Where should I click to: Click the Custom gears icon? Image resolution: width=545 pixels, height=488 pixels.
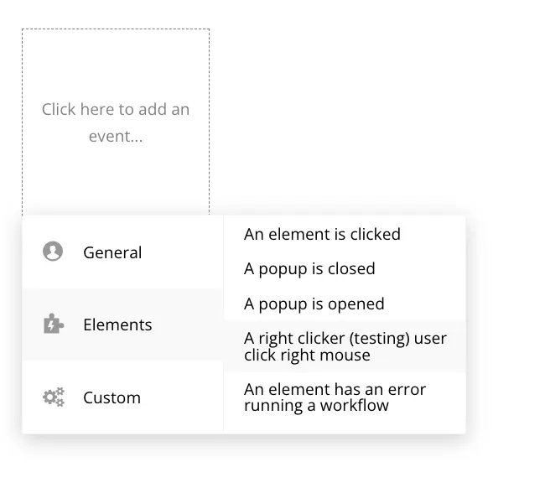point(53,397)
